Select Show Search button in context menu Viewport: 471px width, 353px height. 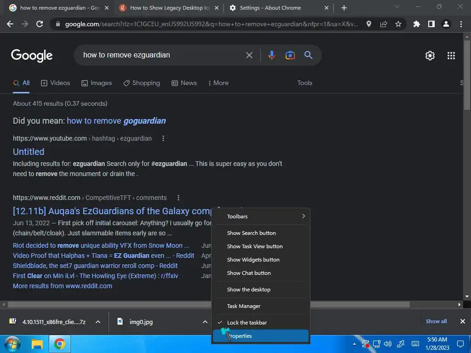coord(261,233)
